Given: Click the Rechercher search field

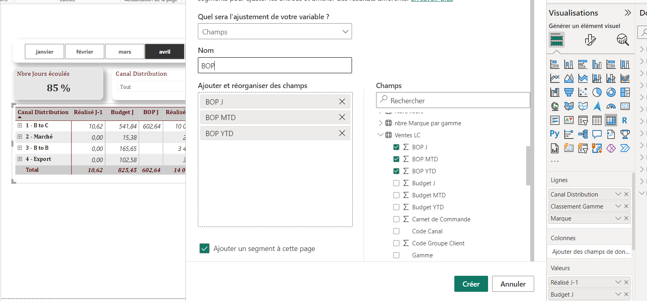Looking at the screenshot, I should [x=453, y=100].
